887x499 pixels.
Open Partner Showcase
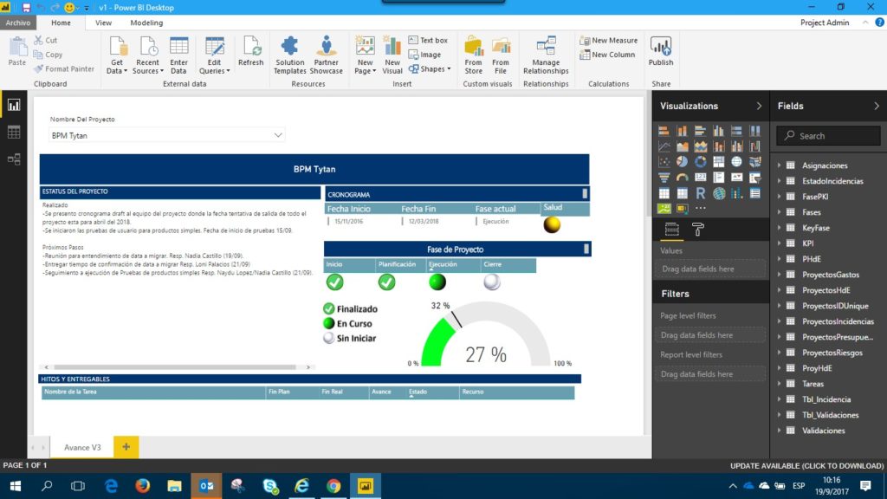[x=327, y=55]
